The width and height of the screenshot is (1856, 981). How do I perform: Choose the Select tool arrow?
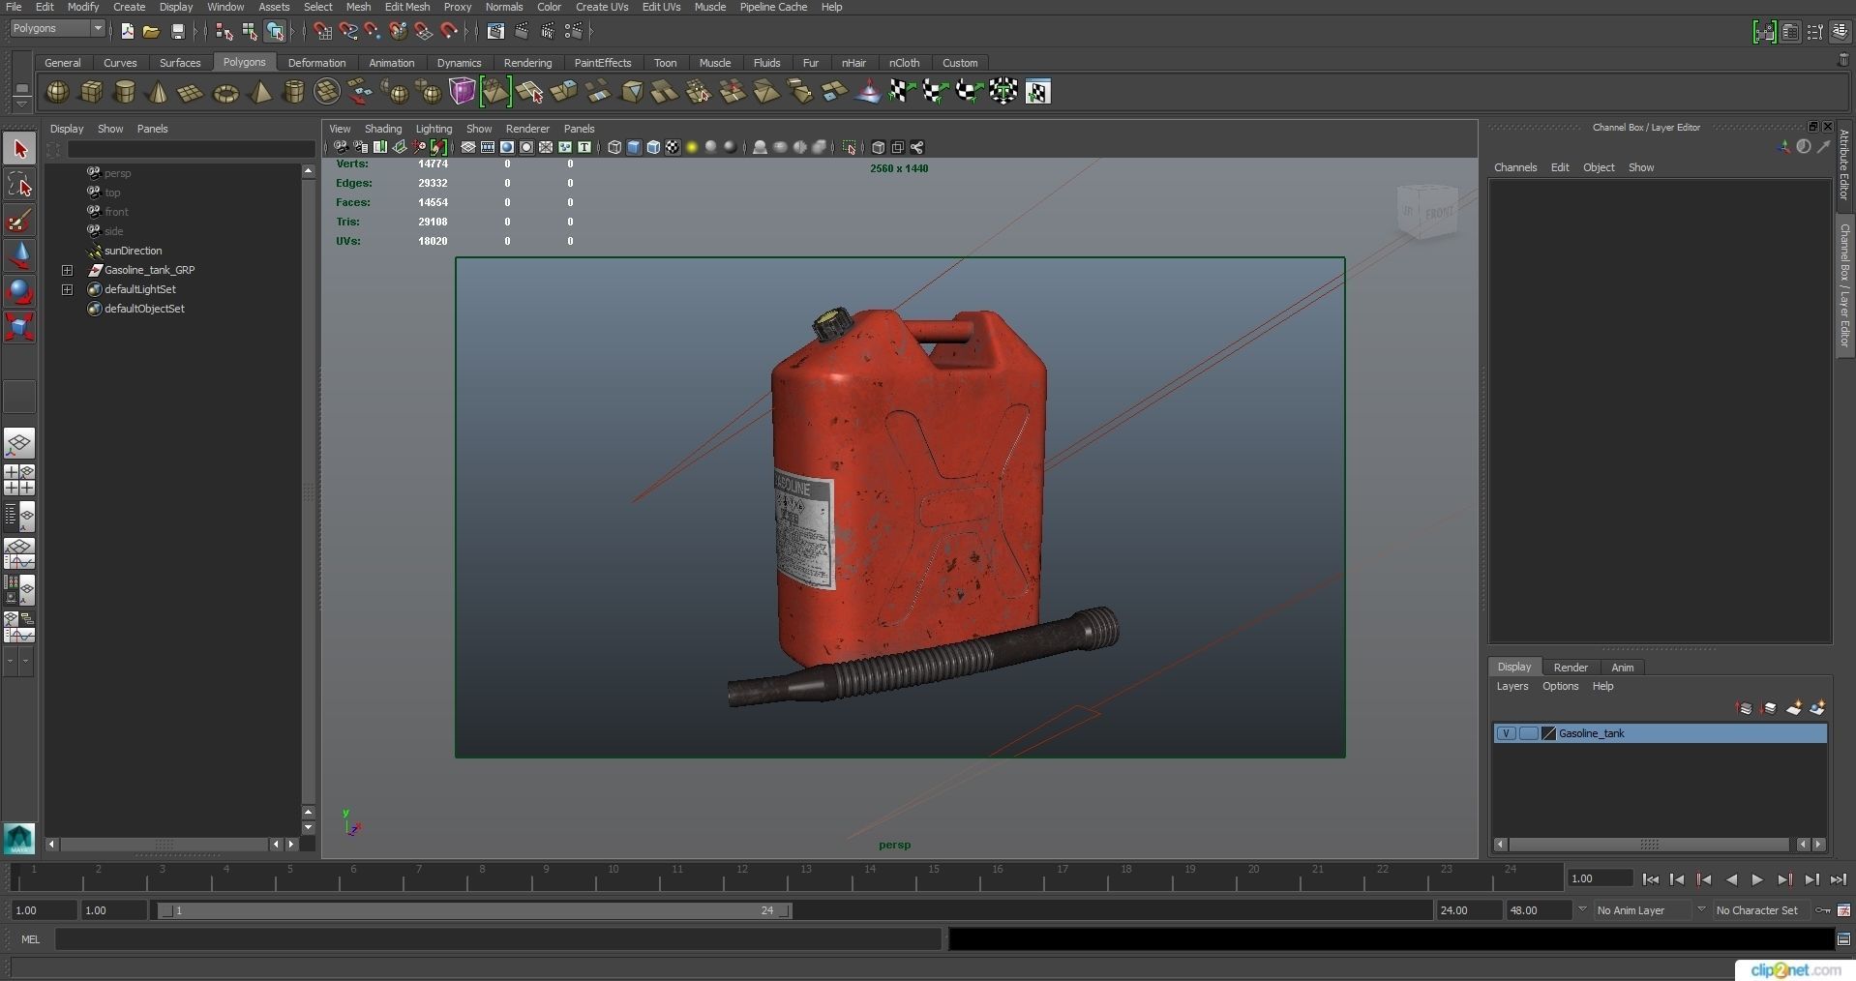[x=20, y=149]
